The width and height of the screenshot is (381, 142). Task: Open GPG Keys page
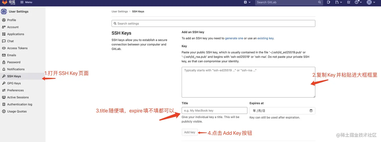[14, 83]
